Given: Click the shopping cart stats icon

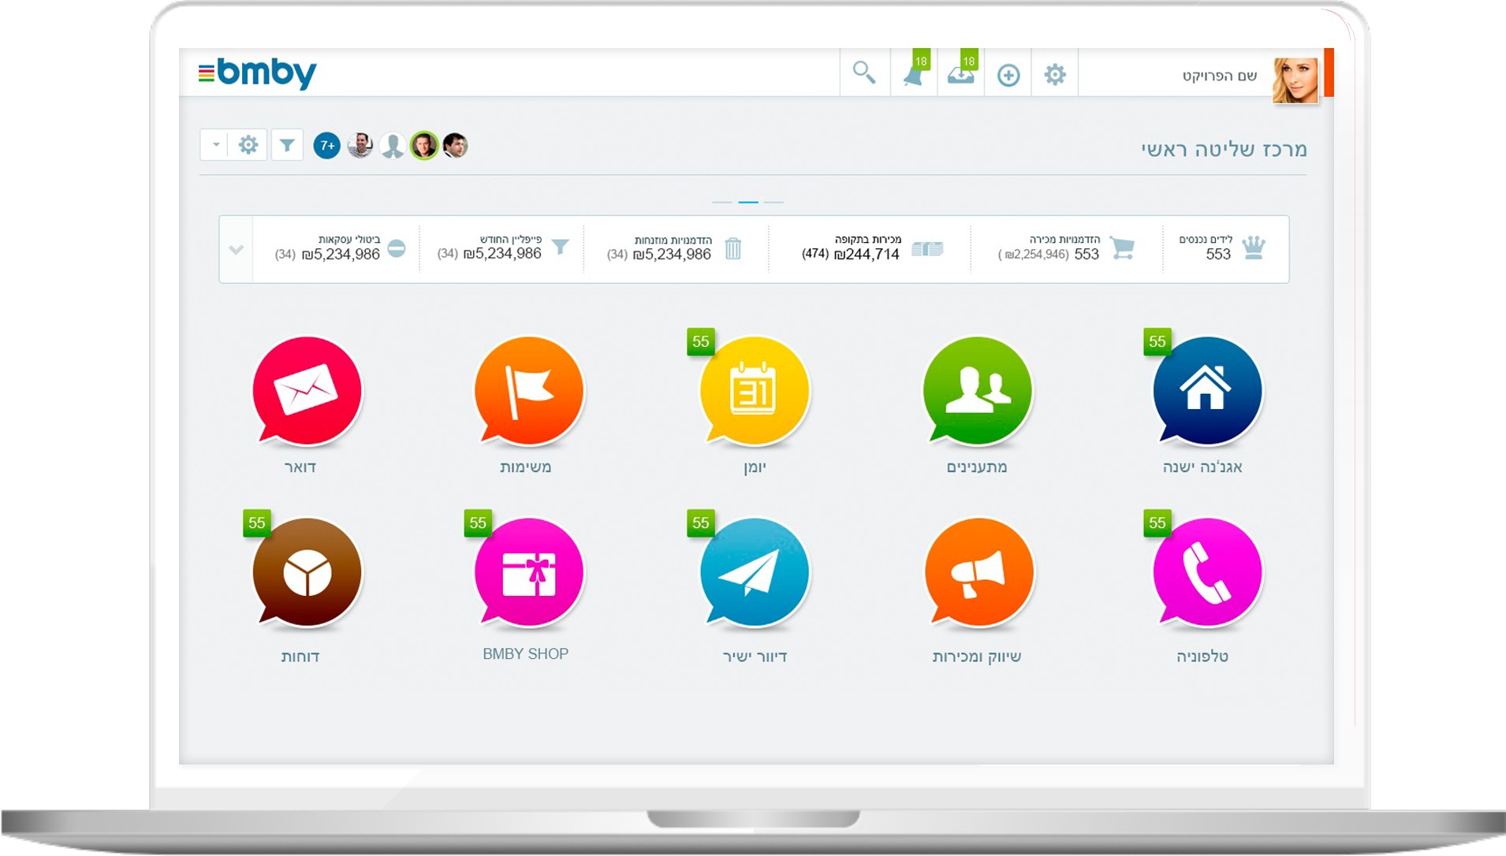Looking at the screenshot, I should tap(1122, 248).
